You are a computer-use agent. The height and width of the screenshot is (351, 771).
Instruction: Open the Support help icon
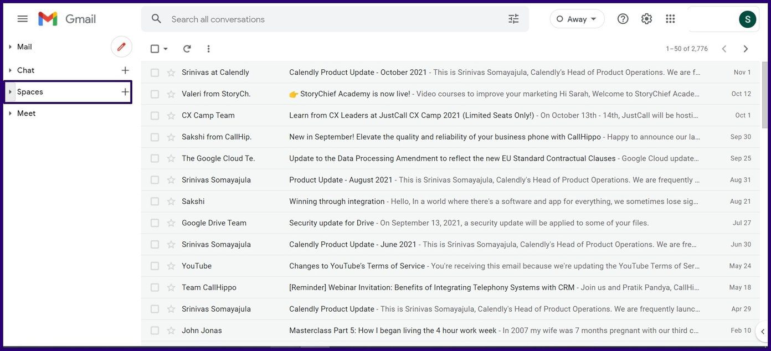(623, 19)
